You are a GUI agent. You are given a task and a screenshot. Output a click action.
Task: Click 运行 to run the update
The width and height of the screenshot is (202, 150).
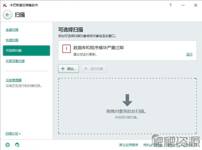(x=189, y=54)
